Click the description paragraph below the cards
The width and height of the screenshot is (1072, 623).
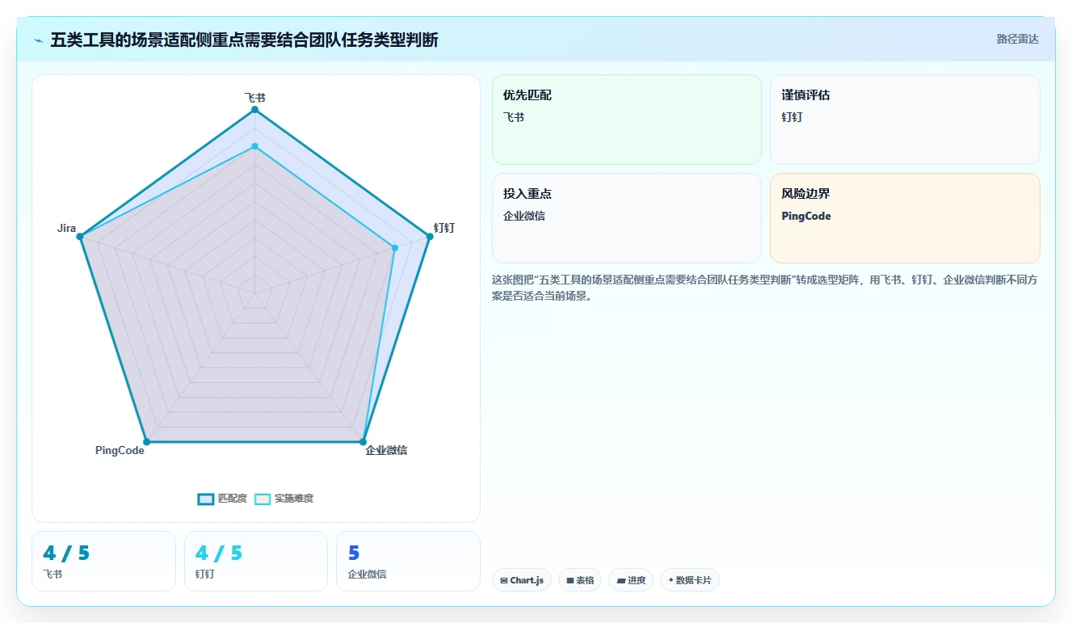tap(765, 288)
